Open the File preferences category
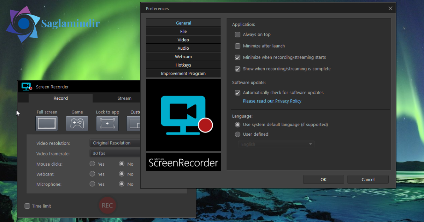 [x=183, y=31]
